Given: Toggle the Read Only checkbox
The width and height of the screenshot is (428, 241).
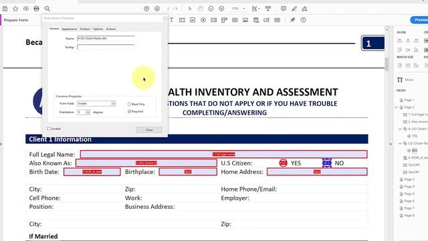Looking at the screenshot, I should coord(129,104).
